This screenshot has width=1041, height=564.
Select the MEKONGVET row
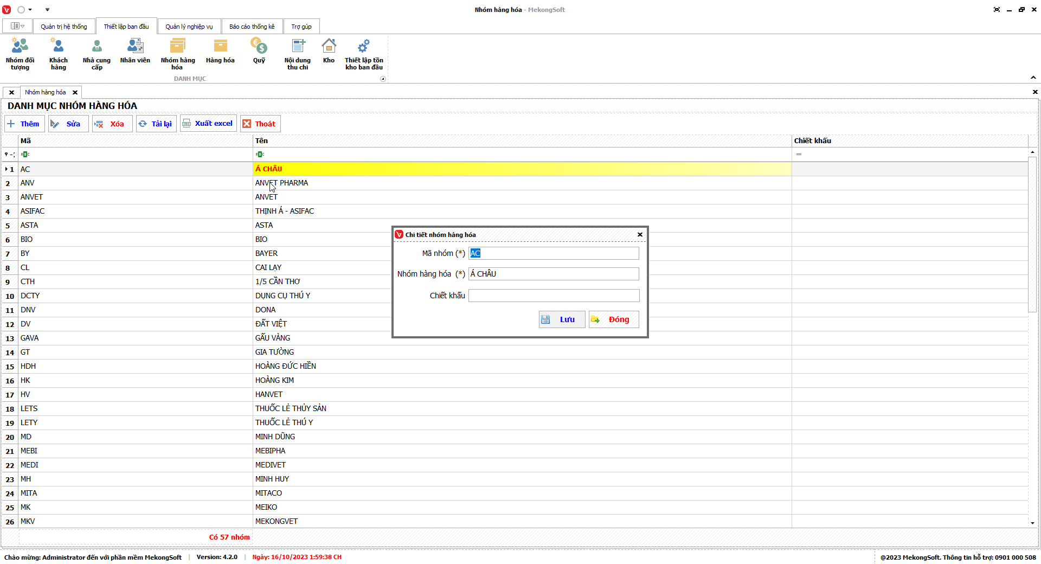[515, 522]
